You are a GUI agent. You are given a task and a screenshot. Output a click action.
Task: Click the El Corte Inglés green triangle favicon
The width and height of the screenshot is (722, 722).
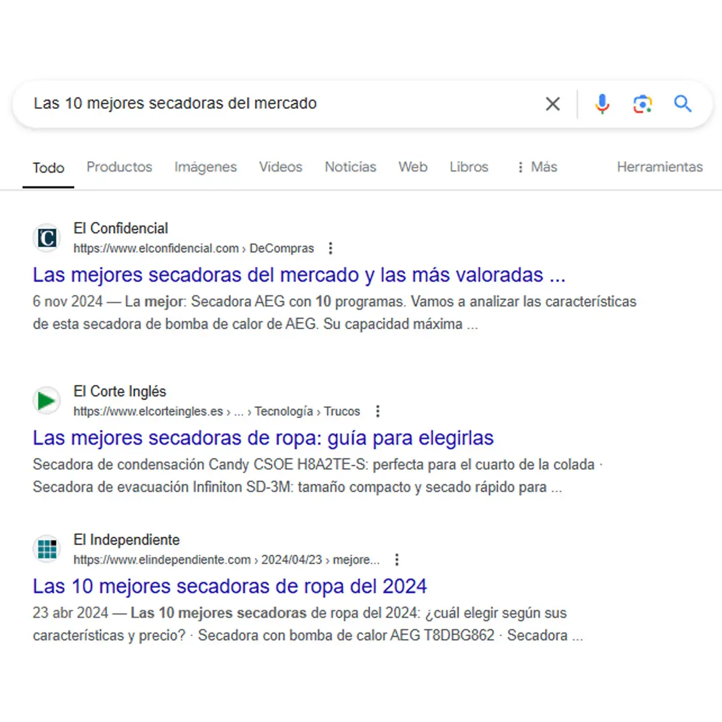point(47,401)
